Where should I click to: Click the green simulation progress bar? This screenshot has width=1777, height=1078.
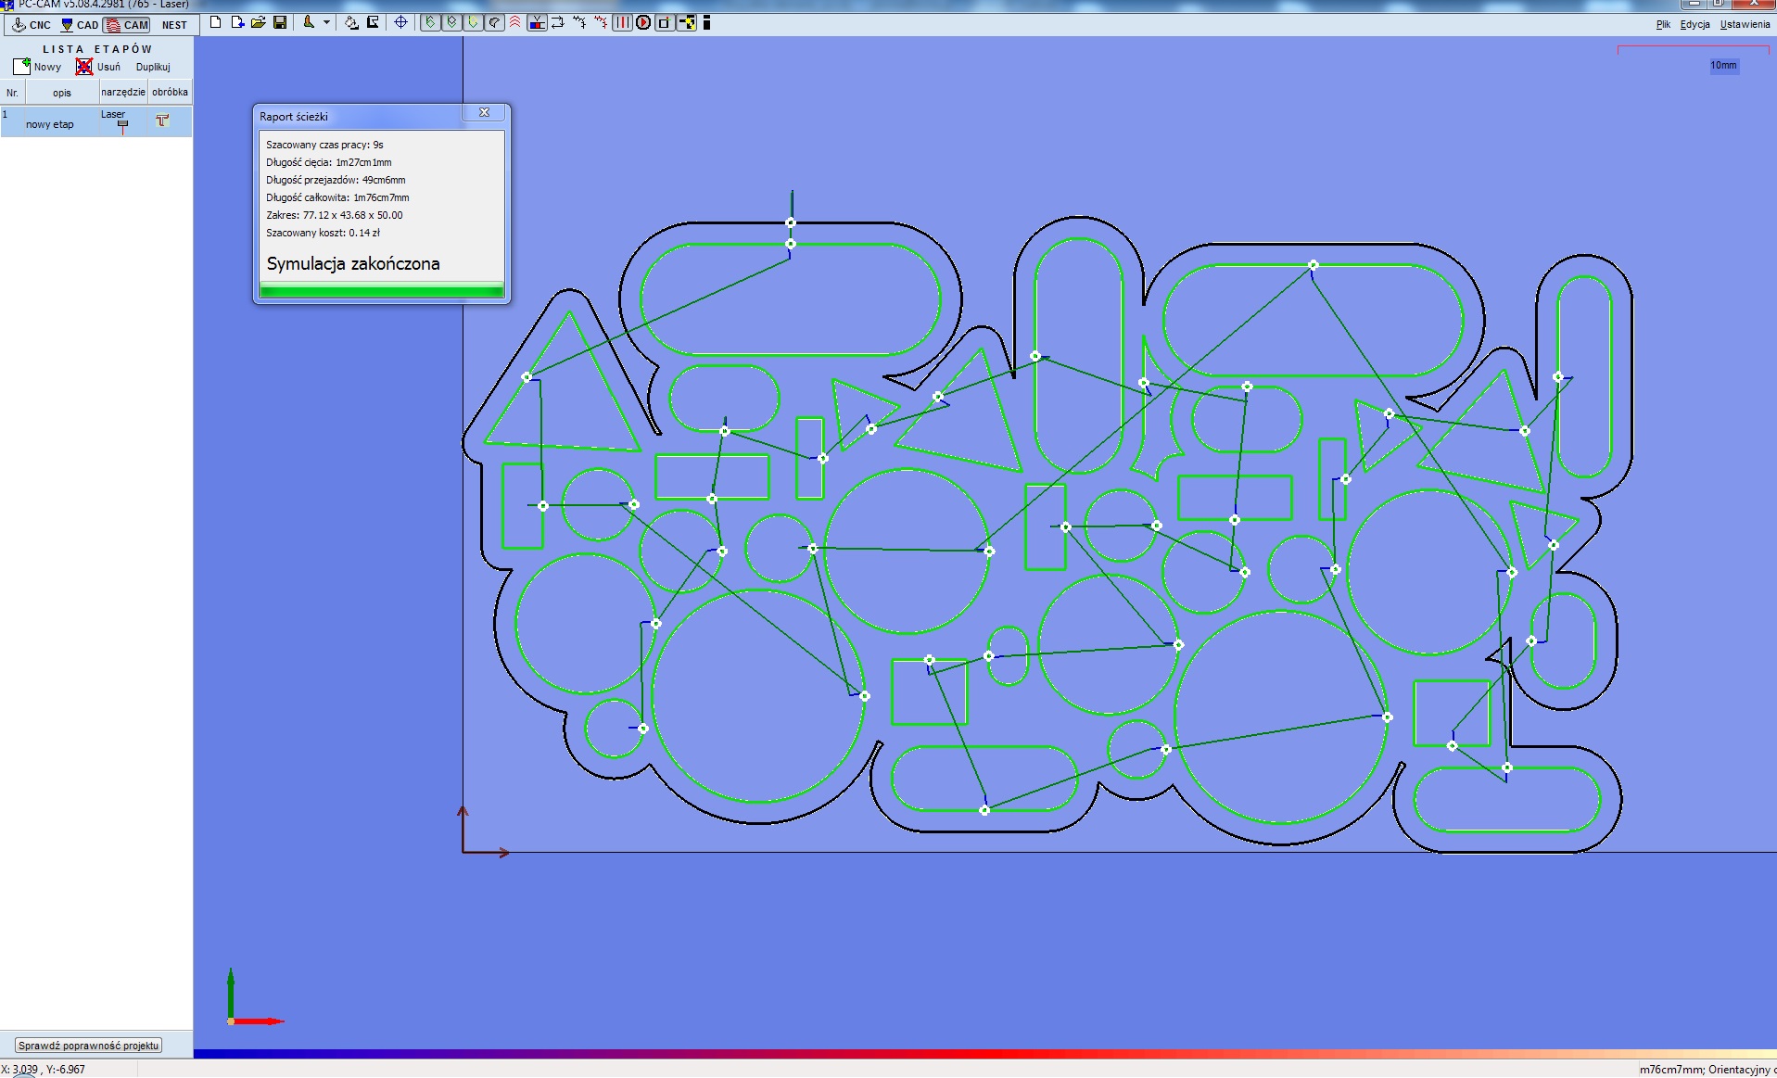coord(382,291)
